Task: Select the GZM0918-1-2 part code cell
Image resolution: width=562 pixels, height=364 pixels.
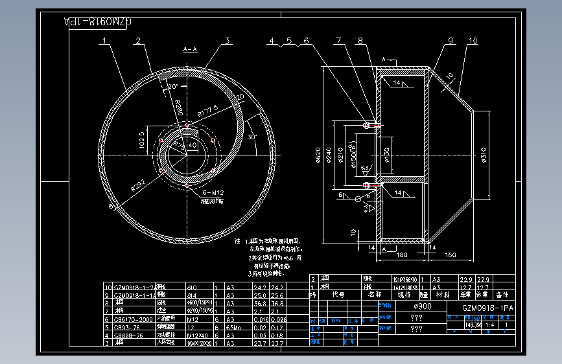Action: pyautogui.click(x=134, y=287)
